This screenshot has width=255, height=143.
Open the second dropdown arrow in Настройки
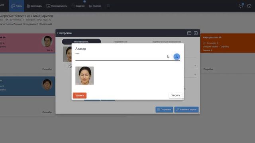195,75
